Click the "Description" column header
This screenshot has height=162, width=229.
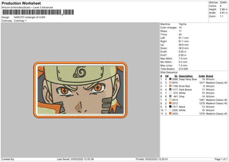pyautogui.click(x=186, y=76)
